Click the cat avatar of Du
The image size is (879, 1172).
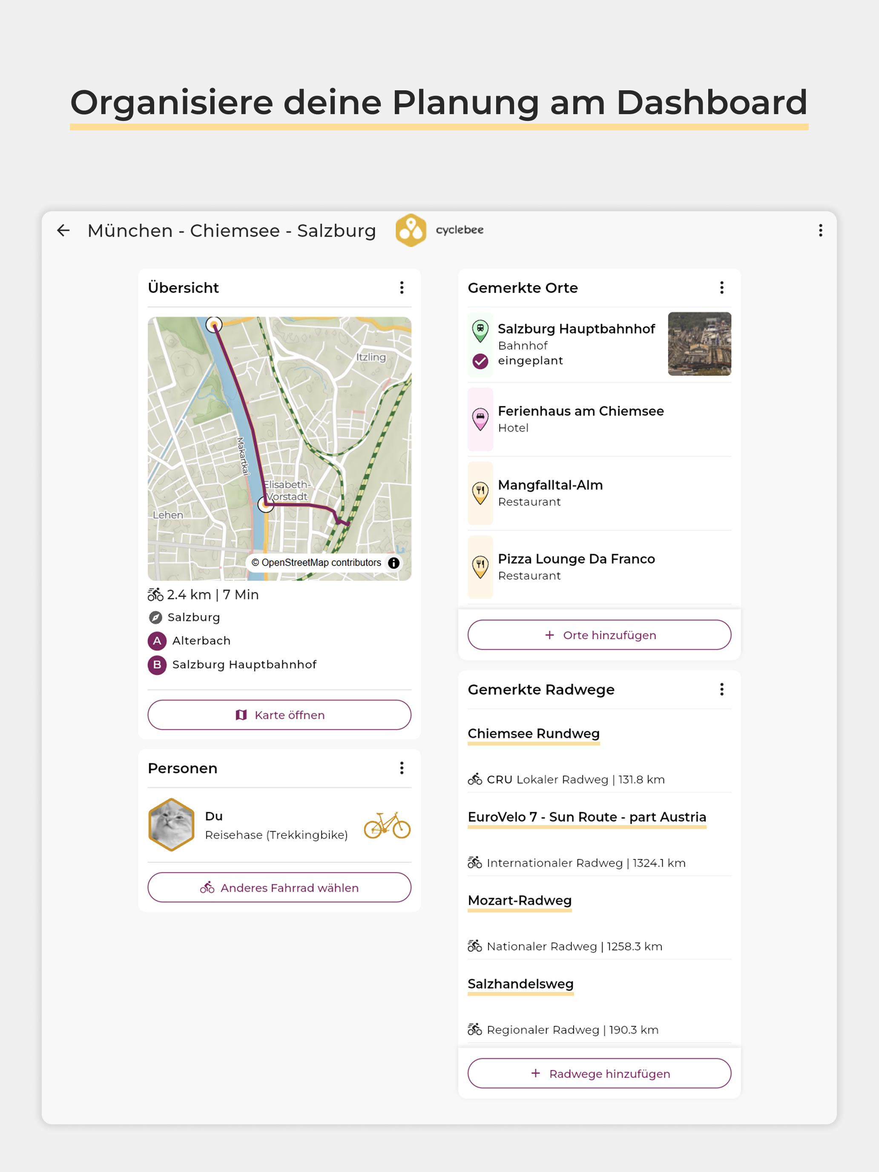(x=171, y=825)
